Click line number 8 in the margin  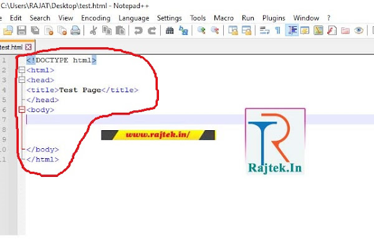4,130
